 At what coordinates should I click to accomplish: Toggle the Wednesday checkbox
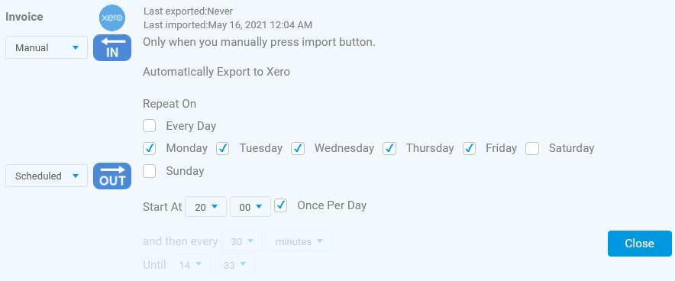click(298, 148)
